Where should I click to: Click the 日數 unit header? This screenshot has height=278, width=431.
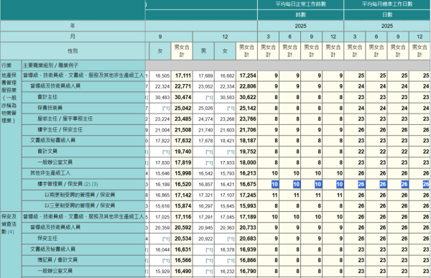(387, 15)
